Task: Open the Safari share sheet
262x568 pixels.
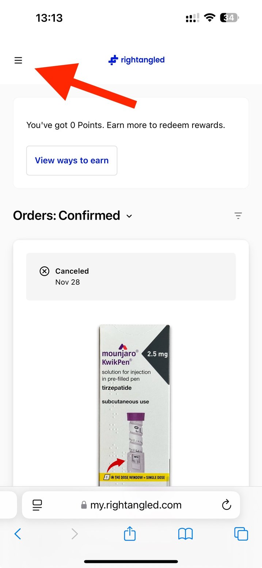Action: click(x=130, y=534)
